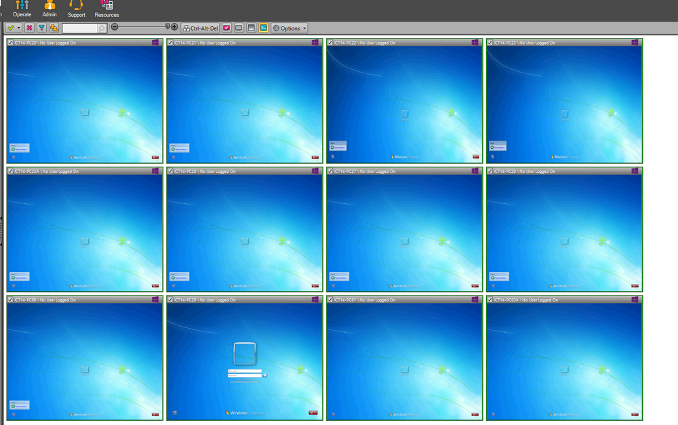Screen dimensions: 678x425
Task: Click the green checkmark select-all icon
Action: pos(11,28)
